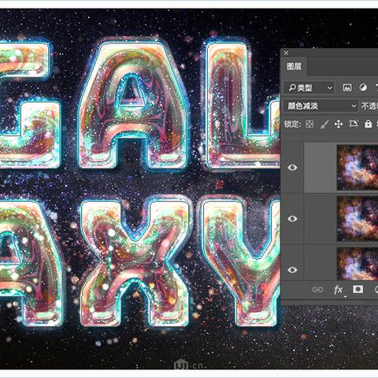Viewport: 378px width, 378px height.
Task: Close the layers panel with X
Action: (286, 53)
